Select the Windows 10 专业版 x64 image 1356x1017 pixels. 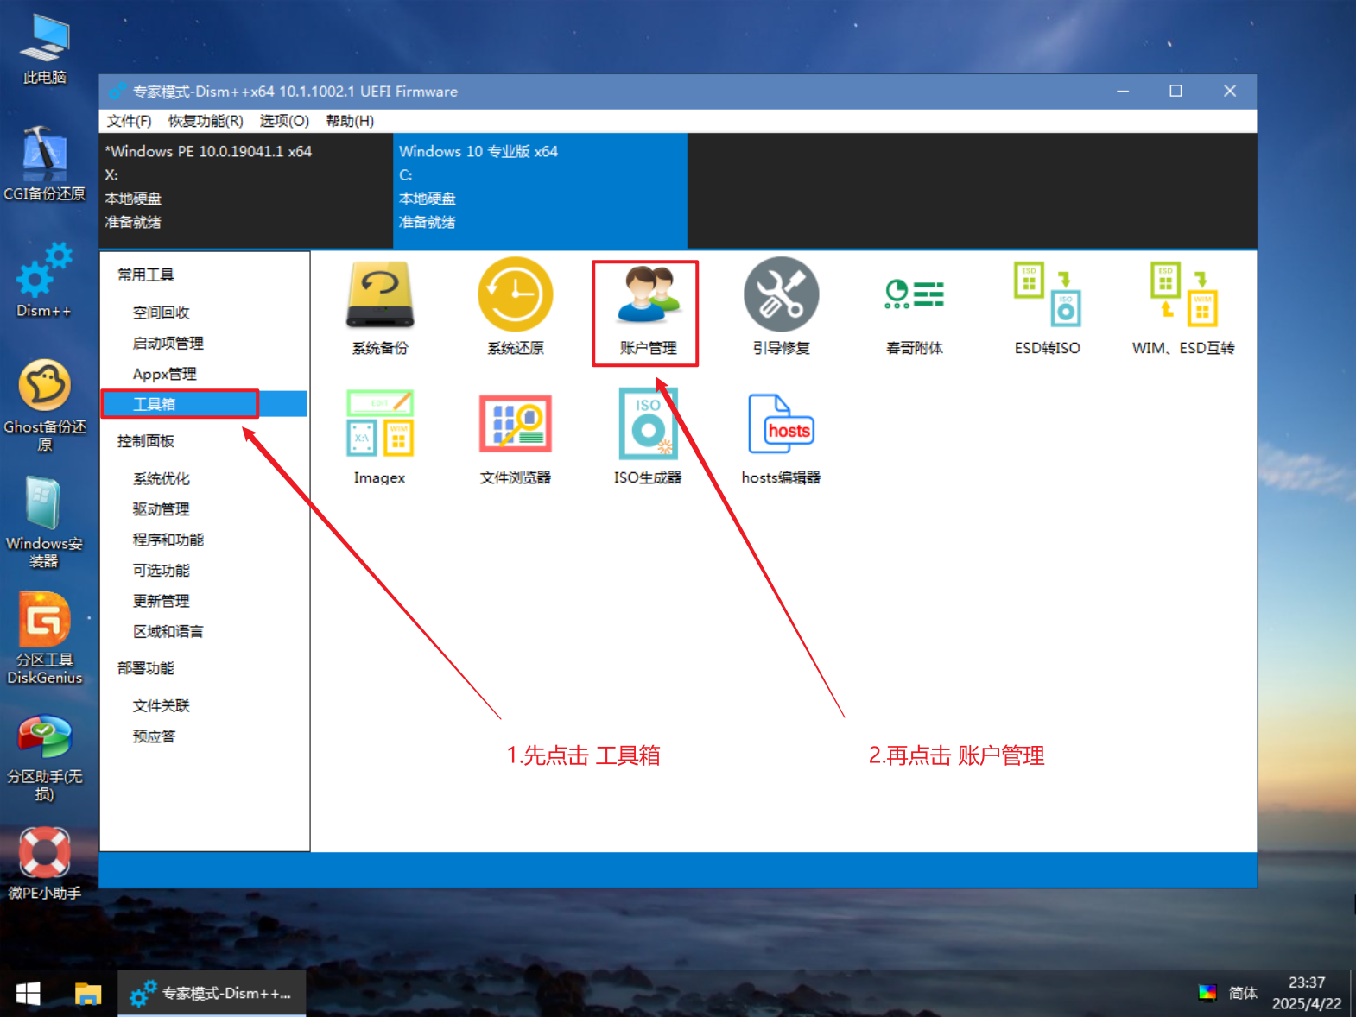[540, 191]
